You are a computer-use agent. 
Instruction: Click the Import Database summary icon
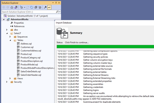tap(62, 33)
